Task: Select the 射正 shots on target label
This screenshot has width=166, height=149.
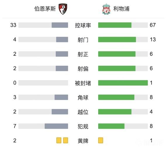Action: tap(83, 54)
